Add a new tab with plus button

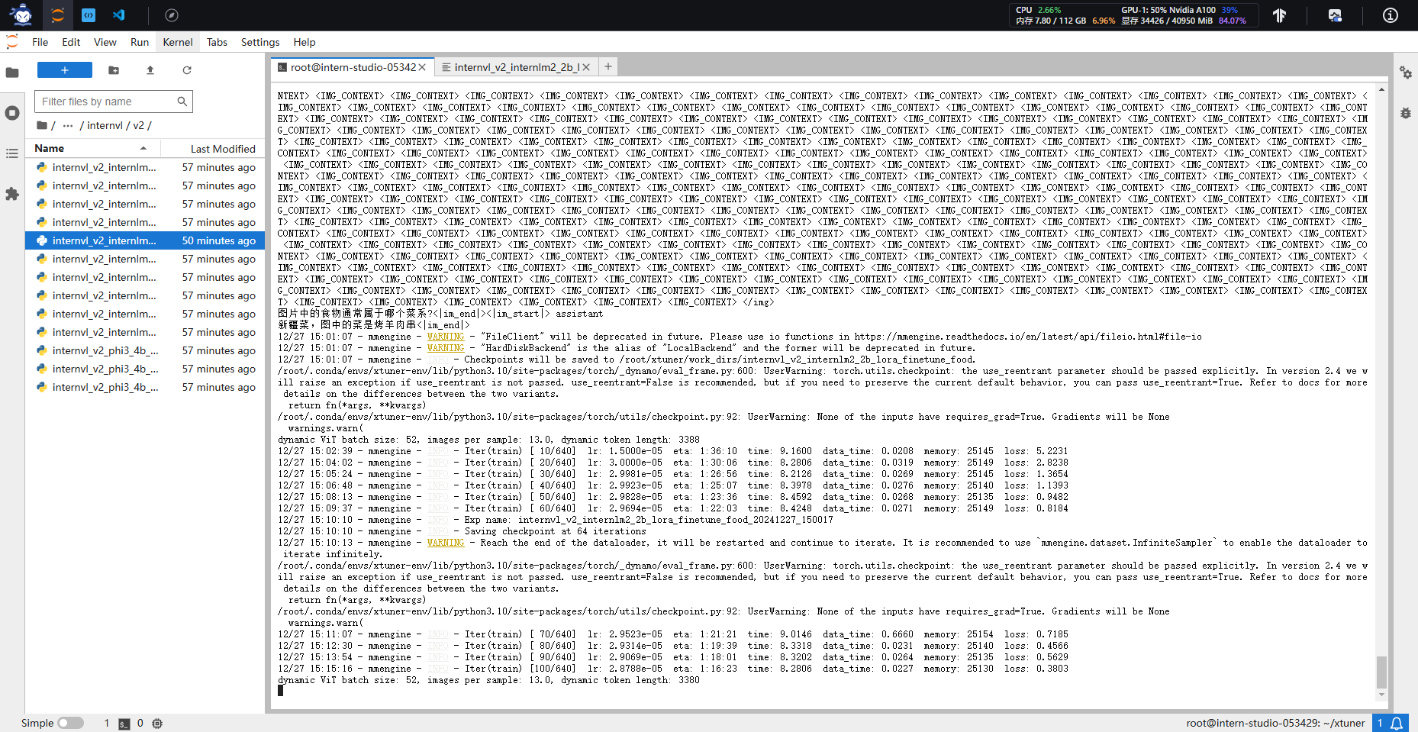(608, 66)
